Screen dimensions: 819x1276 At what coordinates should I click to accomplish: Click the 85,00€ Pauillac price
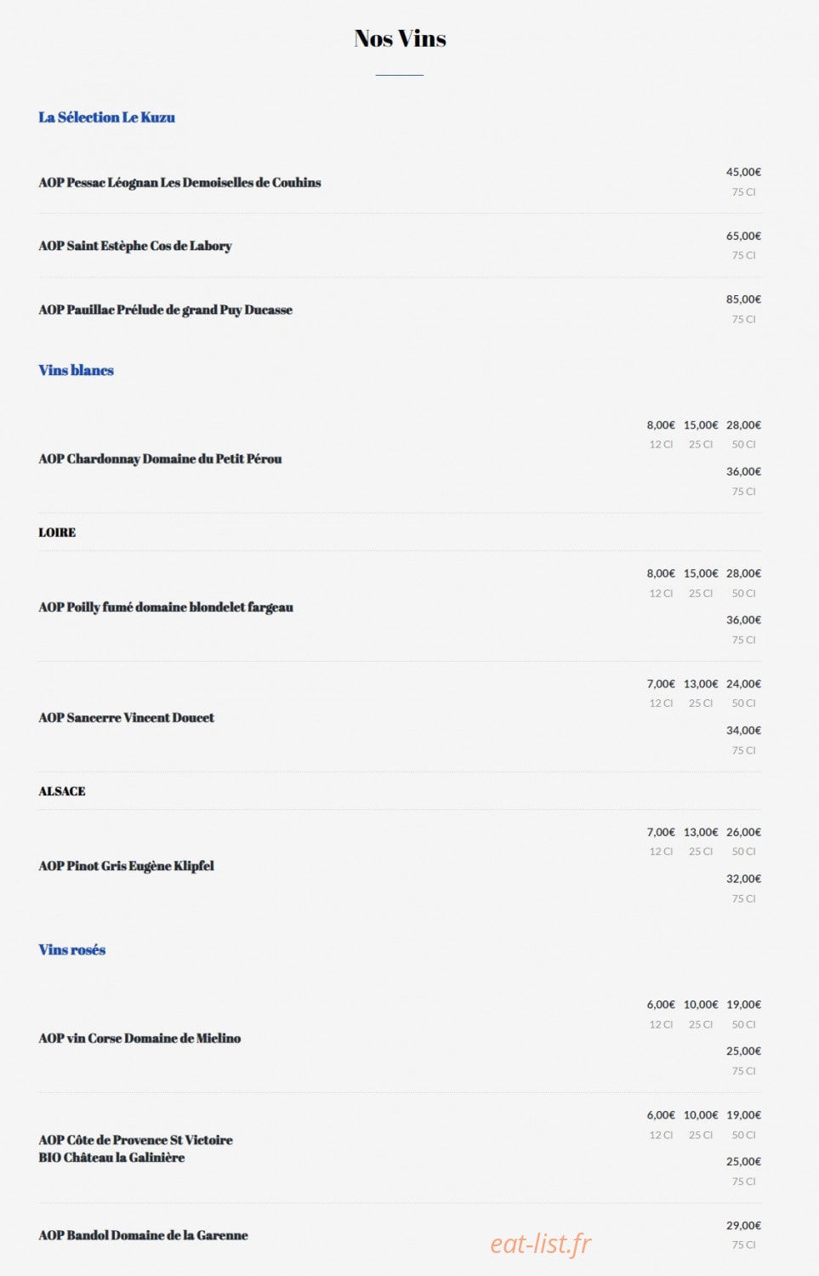click(x=743, y=299)
